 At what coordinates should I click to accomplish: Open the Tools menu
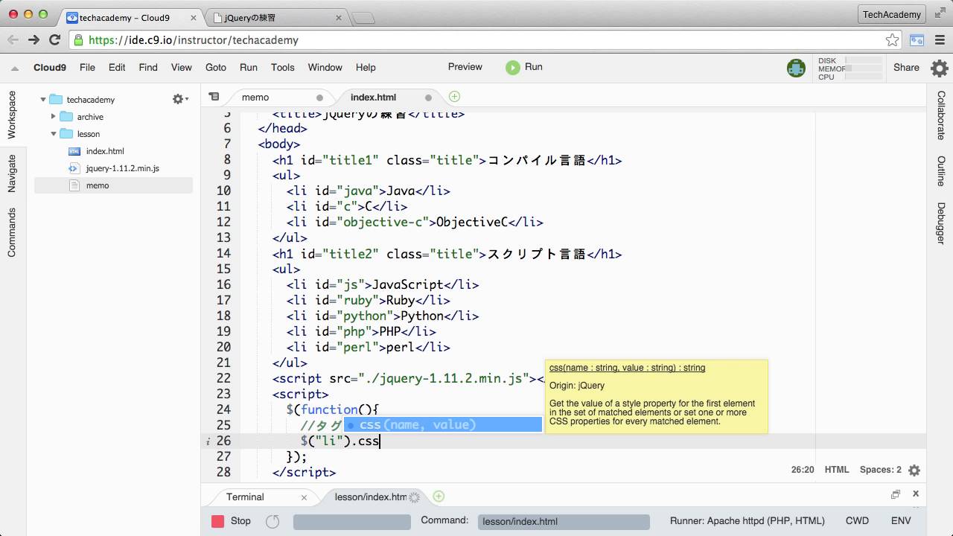point(283,67)
